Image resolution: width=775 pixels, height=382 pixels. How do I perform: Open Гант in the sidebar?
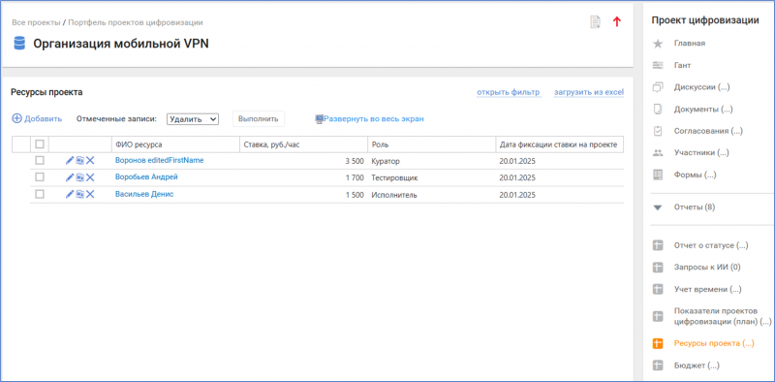[683, 65]
